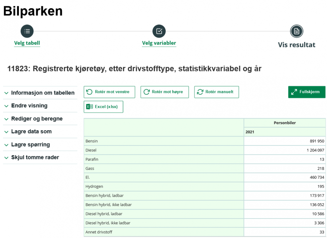Open the table in Fullskjerm mode
327x238 pixels.
[307, 92]
